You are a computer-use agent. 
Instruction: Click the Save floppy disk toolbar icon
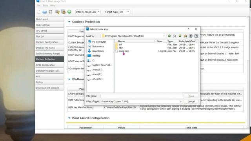pos(51,12)
